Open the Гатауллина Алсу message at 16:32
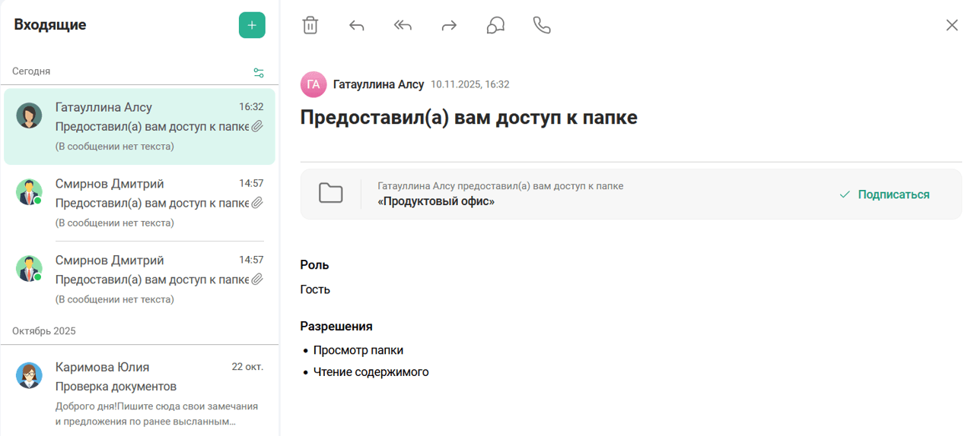 [139, 126]
